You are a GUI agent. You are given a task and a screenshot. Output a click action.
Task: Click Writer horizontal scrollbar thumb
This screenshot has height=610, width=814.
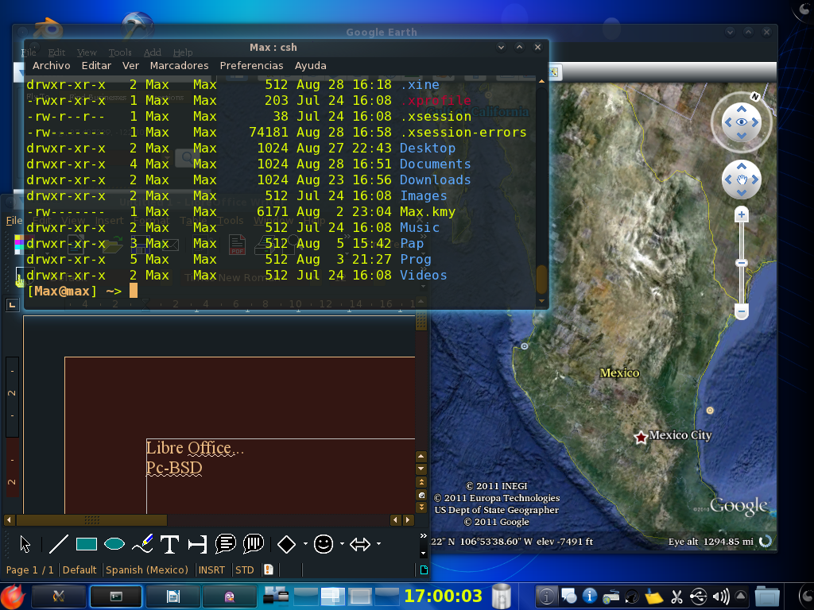tap(92, 519)
